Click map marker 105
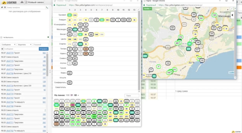The height and width of the screenshot is (133, 242). 168,63
